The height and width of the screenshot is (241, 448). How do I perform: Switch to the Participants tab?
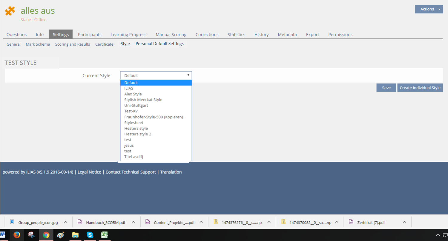[x=90, y=35]
